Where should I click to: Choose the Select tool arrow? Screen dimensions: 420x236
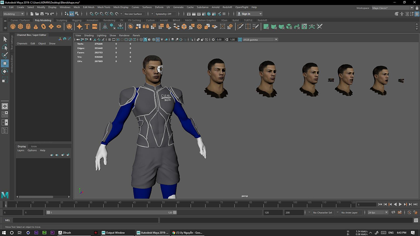[x=5, y=39]
